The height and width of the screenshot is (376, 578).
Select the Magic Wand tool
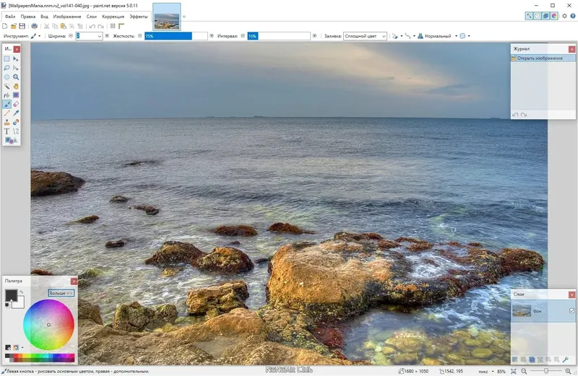7,86
